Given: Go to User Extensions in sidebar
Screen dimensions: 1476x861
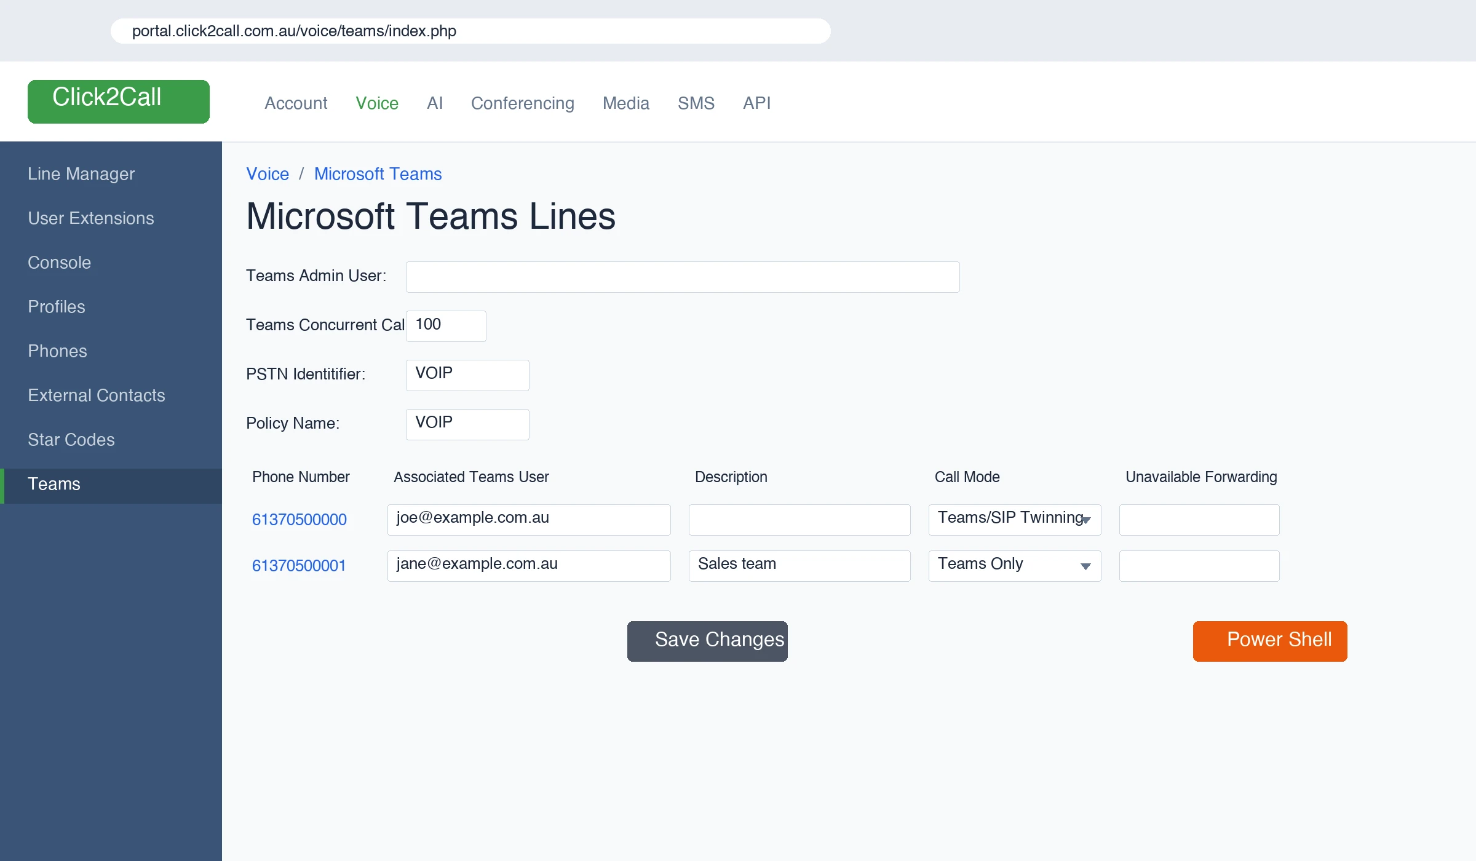Looking at the screenshot, I should click(111, 218).
